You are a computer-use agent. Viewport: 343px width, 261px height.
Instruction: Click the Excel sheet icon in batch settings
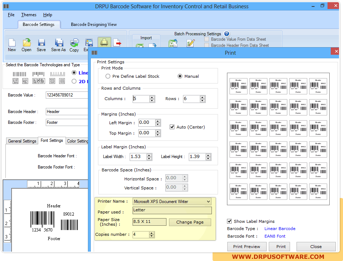click(173, 43)
